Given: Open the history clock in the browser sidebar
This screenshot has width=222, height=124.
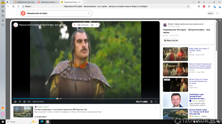Looking at the screenshot, I should (3, 25).
